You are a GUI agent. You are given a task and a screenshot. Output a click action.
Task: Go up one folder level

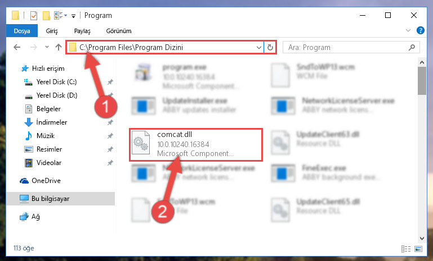pyautogui.click(x=58, y=47)
